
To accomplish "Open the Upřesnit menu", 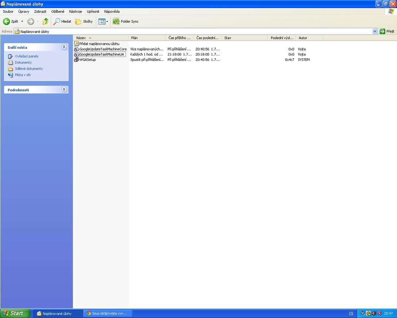I will pos(93,11).
